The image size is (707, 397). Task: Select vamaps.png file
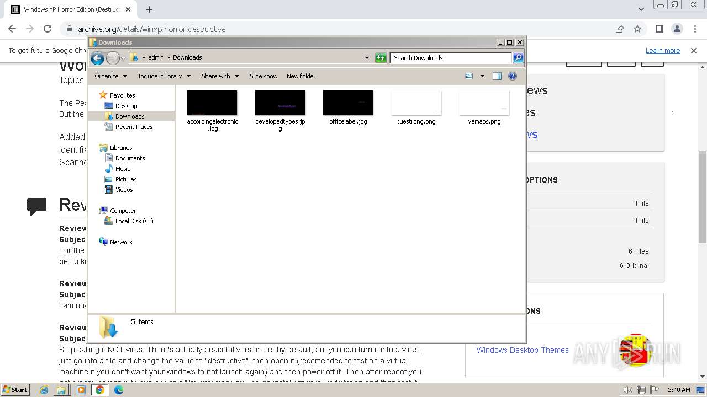point(484,108)
